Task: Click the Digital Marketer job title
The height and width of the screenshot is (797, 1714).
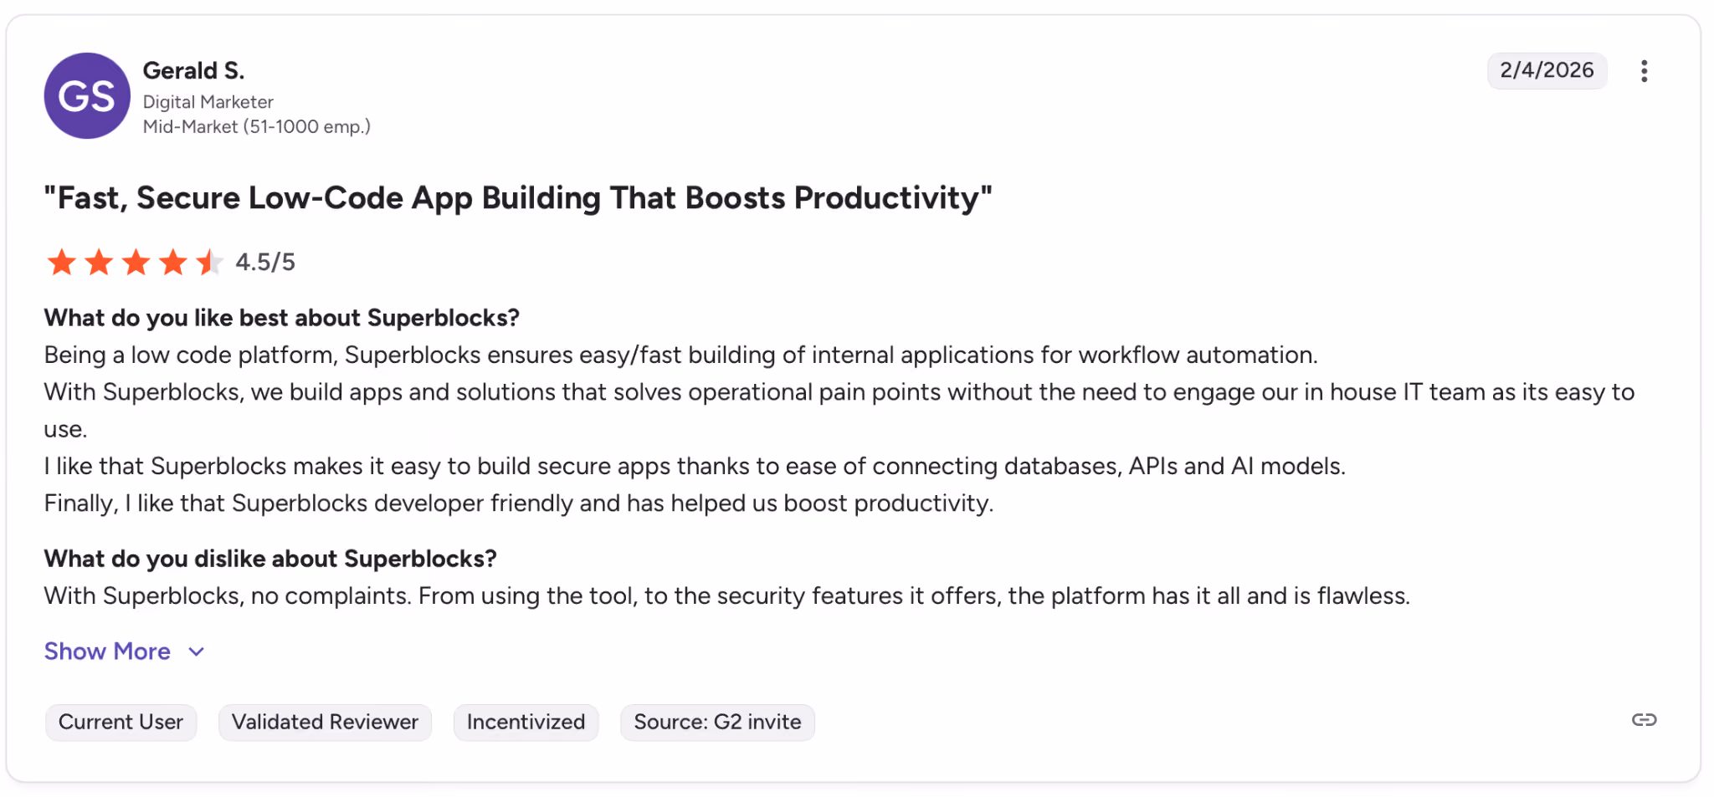Action: click(x=208, y=102)
